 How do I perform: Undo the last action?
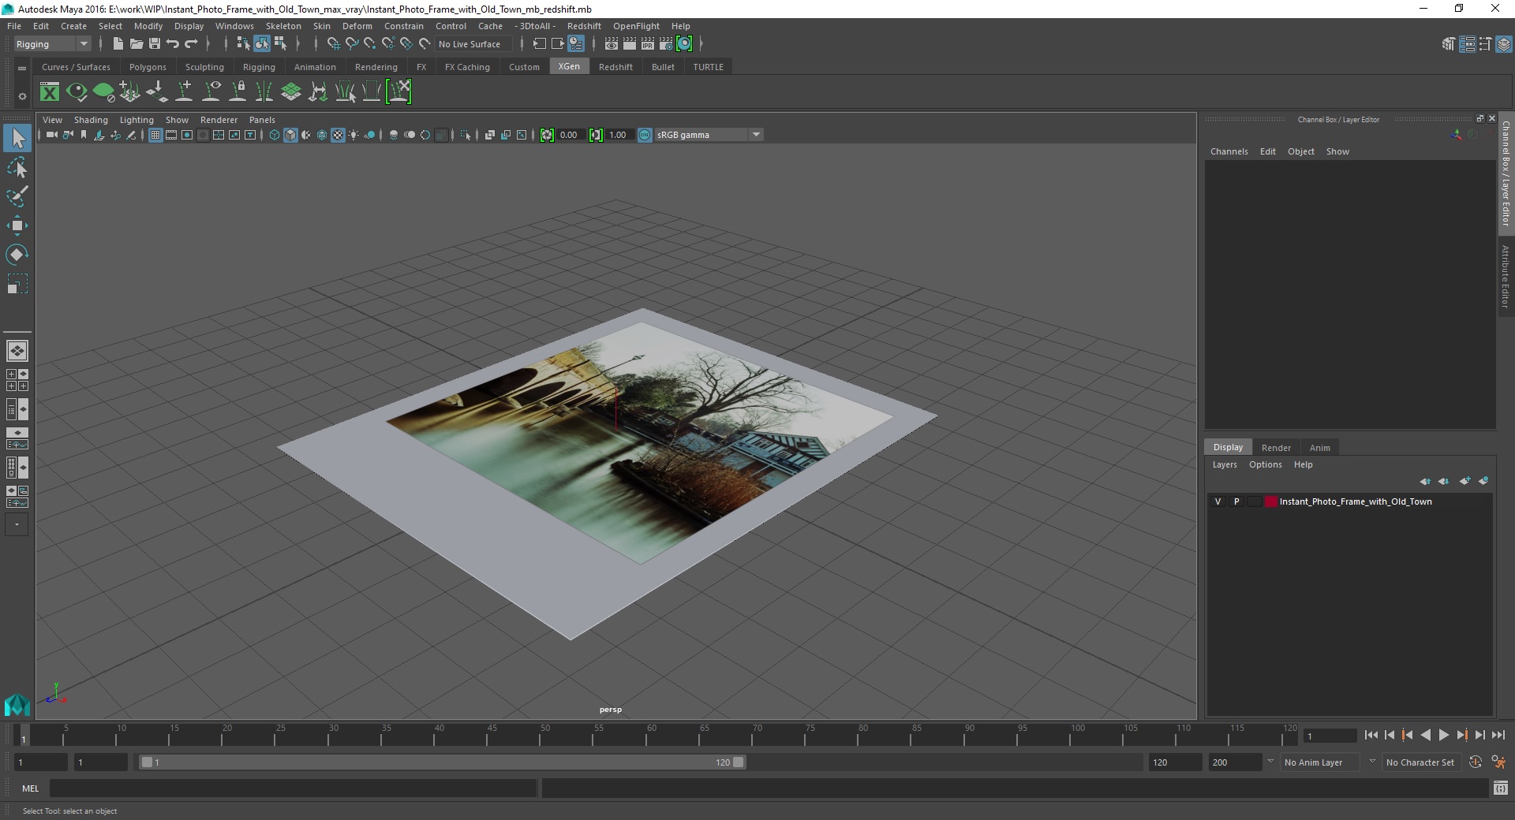(x=173, y=44)
